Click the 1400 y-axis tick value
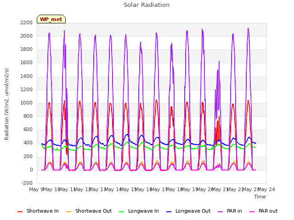The width and height of the screenshot is (294, 220). tap(27, 76)
